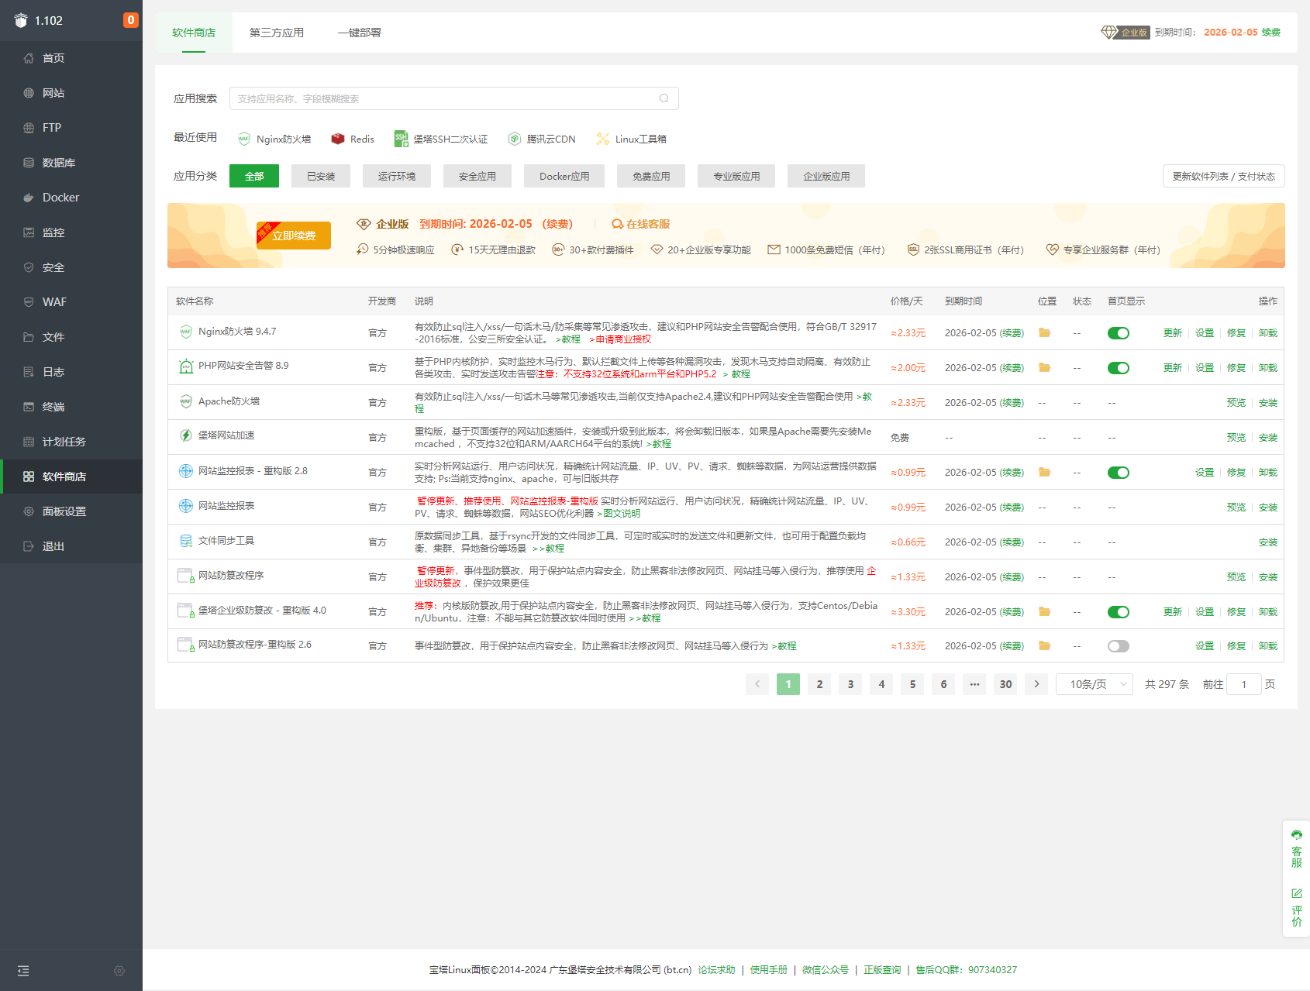The height and width of the screenshot is (991, 1310).
Task: Go to page 30 in pagination
Action: point(1005,684)
